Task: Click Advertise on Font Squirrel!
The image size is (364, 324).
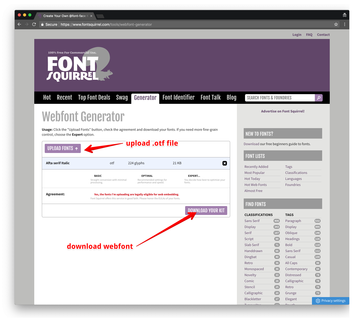Action: pos(283,111)
